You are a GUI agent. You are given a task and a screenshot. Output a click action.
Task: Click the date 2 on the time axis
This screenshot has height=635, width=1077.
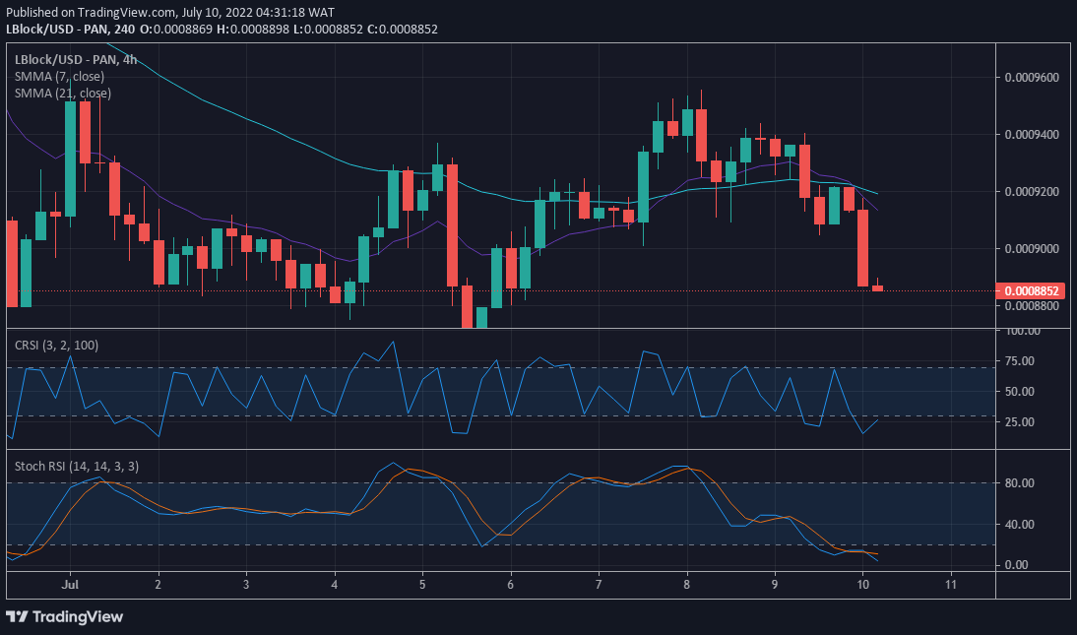coord(158,584)
